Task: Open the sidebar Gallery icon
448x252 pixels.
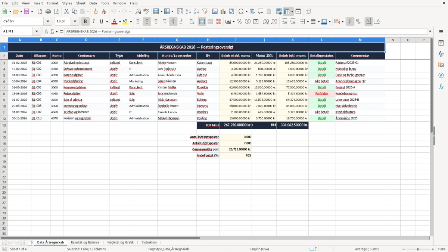Action: 441,65
